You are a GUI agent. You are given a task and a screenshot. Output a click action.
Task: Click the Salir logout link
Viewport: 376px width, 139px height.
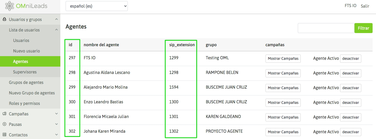[365, 6]
